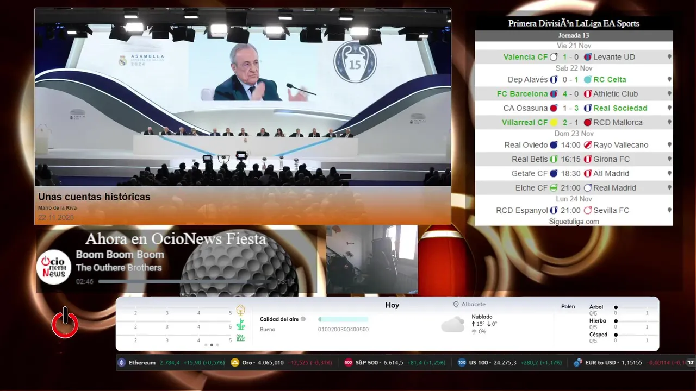The height and width of the screenshot is (391, 696).
Task: Click 'FC Barcelona' team name
Action: (522, 93)
